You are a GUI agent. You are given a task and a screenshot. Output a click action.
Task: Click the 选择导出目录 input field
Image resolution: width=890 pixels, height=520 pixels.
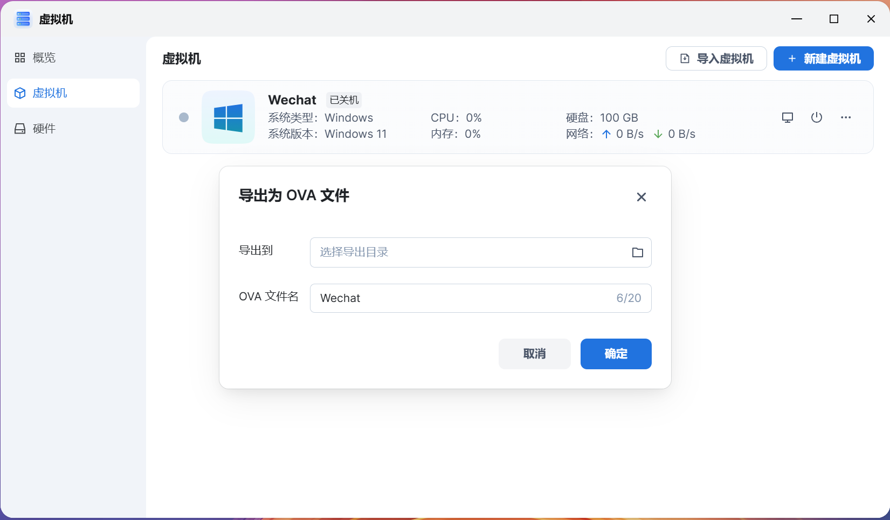point(480,252)
